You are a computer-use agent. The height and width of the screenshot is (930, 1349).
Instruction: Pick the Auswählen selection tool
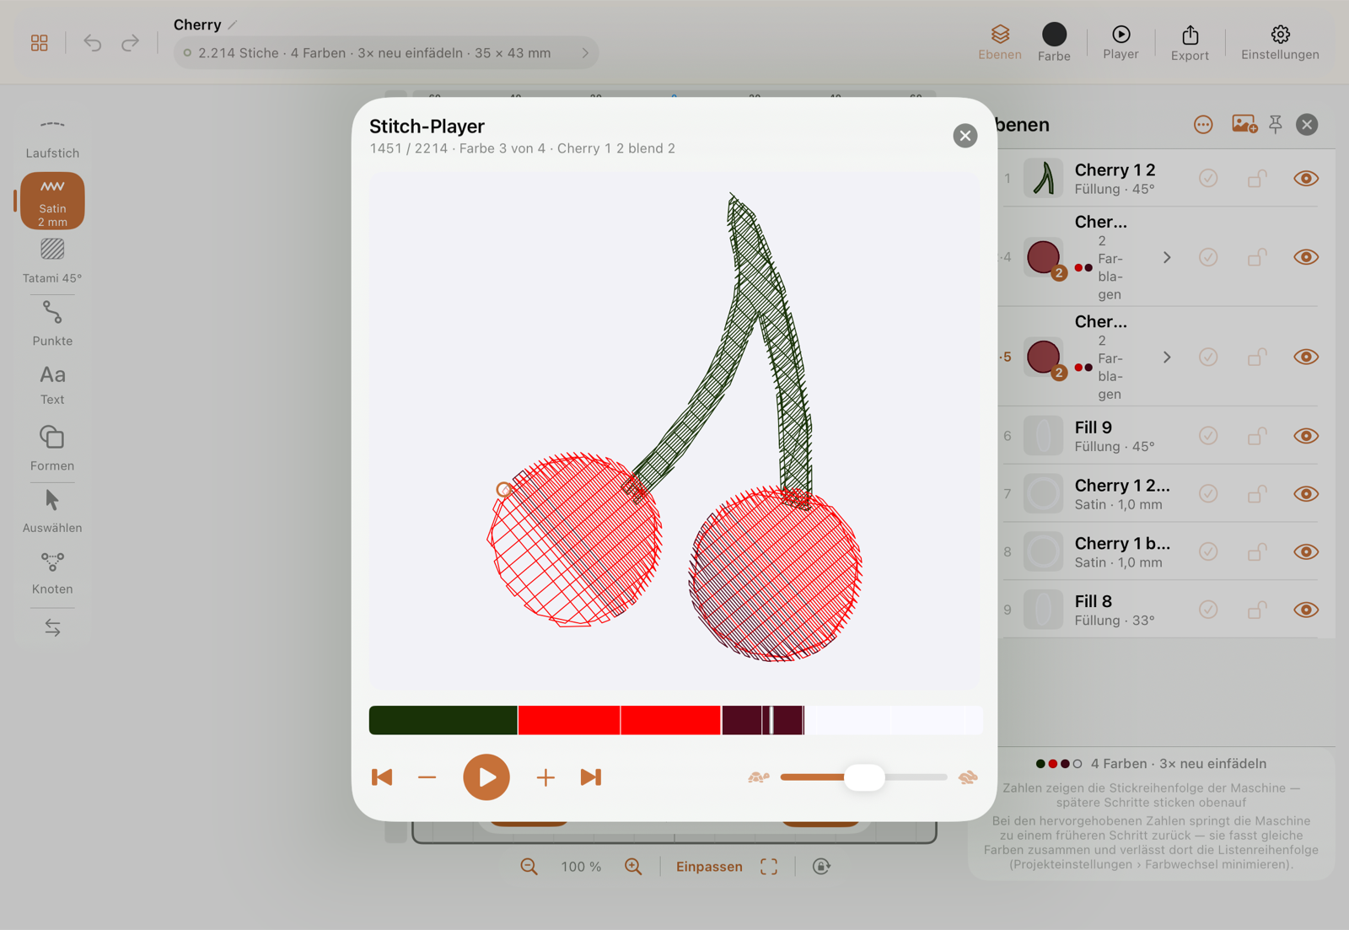coord(52,511)
